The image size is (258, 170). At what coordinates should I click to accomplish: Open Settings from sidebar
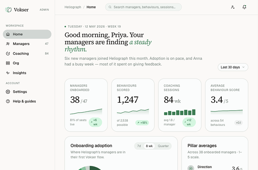27,91
